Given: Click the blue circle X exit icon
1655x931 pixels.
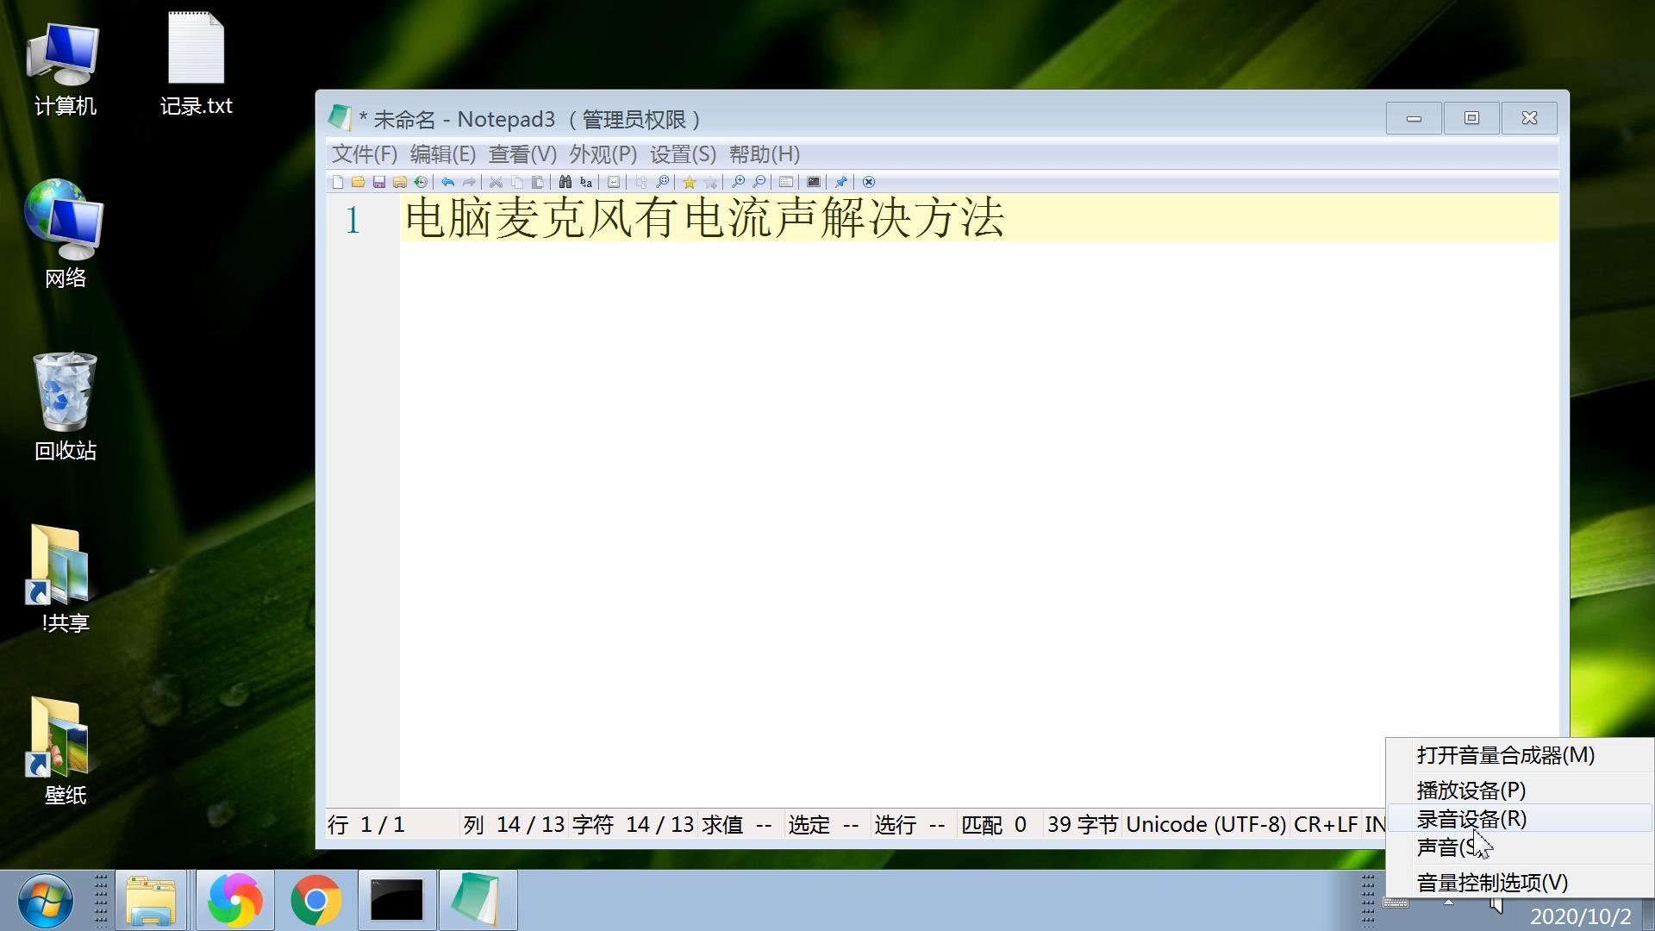Looking at the screenshot, I should 868,182.
